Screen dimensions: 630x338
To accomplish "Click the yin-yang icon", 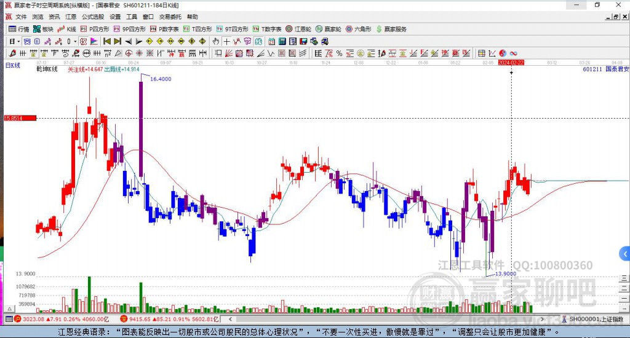I will (503, 53).
